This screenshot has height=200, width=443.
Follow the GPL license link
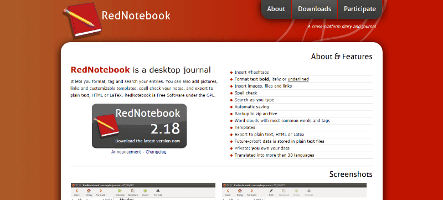tap(211, 95)
